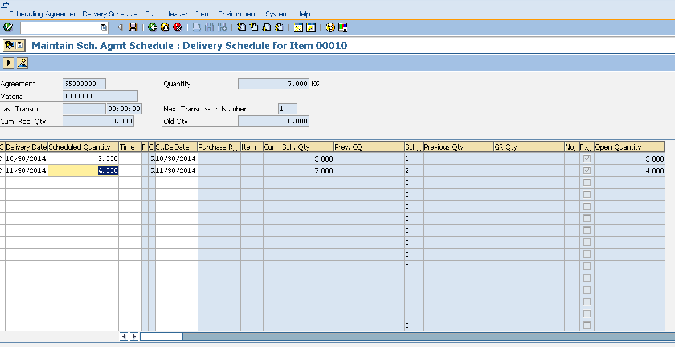Click the services-for-object icon beside the title
This screenshot has height=347, width=675.
[9, 45]
